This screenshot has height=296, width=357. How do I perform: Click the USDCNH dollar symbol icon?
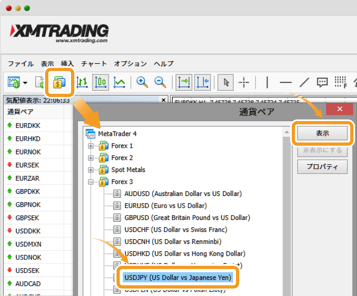tap(117, 241)
